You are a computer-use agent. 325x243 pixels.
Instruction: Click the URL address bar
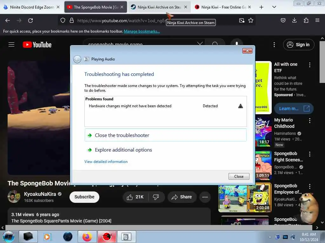click(156, 21)
